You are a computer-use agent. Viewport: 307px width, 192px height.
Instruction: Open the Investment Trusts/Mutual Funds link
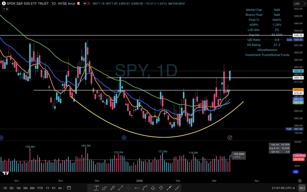268,55
